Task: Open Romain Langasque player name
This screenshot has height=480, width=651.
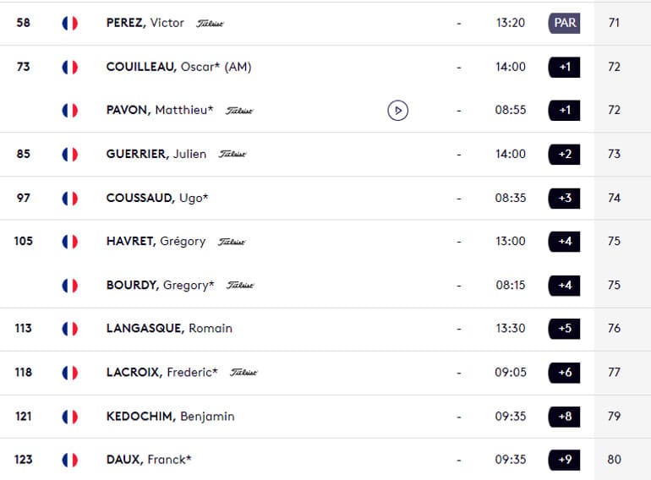Action: [x=169, y=328]
